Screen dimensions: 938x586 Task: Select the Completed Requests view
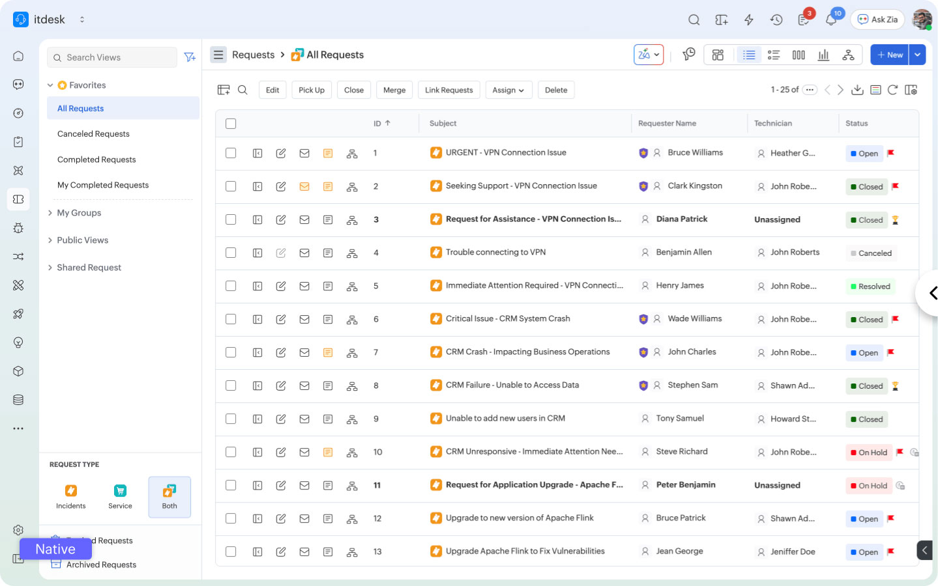coord(96,160)
